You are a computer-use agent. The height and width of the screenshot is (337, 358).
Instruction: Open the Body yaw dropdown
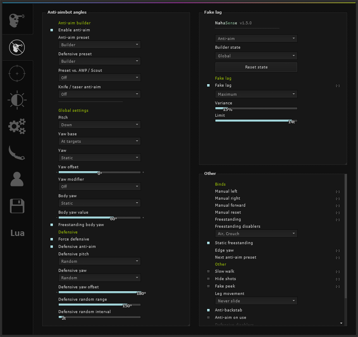coord(100,203)
